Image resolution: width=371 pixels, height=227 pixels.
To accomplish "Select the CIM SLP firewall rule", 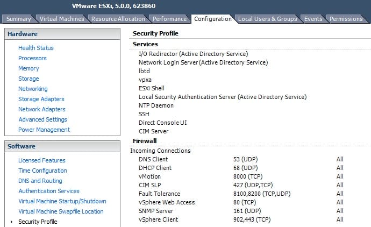I will 150,185.
